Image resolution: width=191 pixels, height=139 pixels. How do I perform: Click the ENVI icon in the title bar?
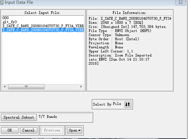point(1,2)
